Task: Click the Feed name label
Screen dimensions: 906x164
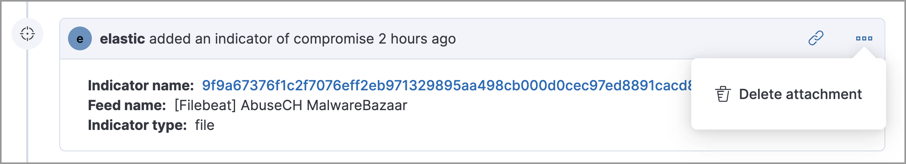Action: pyautogui.click(x=127, y=105)
